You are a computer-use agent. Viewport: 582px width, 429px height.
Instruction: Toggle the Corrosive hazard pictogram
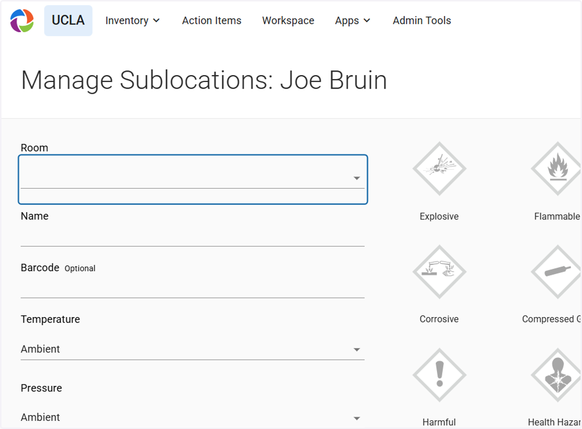[439, 272]
